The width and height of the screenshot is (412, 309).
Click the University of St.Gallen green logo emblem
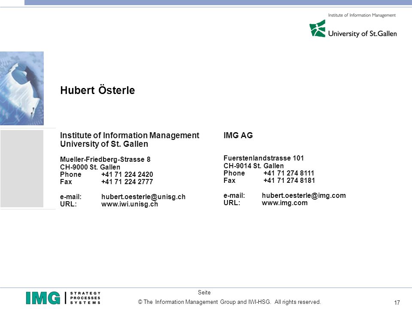point(318,28)
